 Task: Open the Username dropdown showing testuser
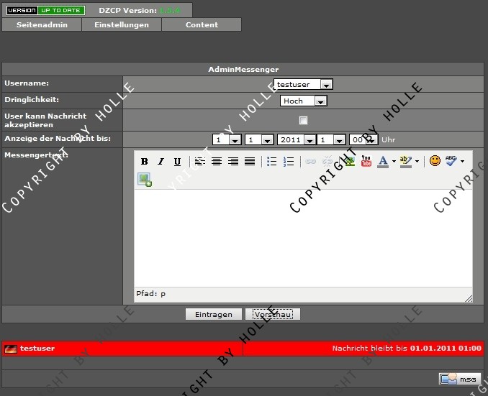(303, 84)
